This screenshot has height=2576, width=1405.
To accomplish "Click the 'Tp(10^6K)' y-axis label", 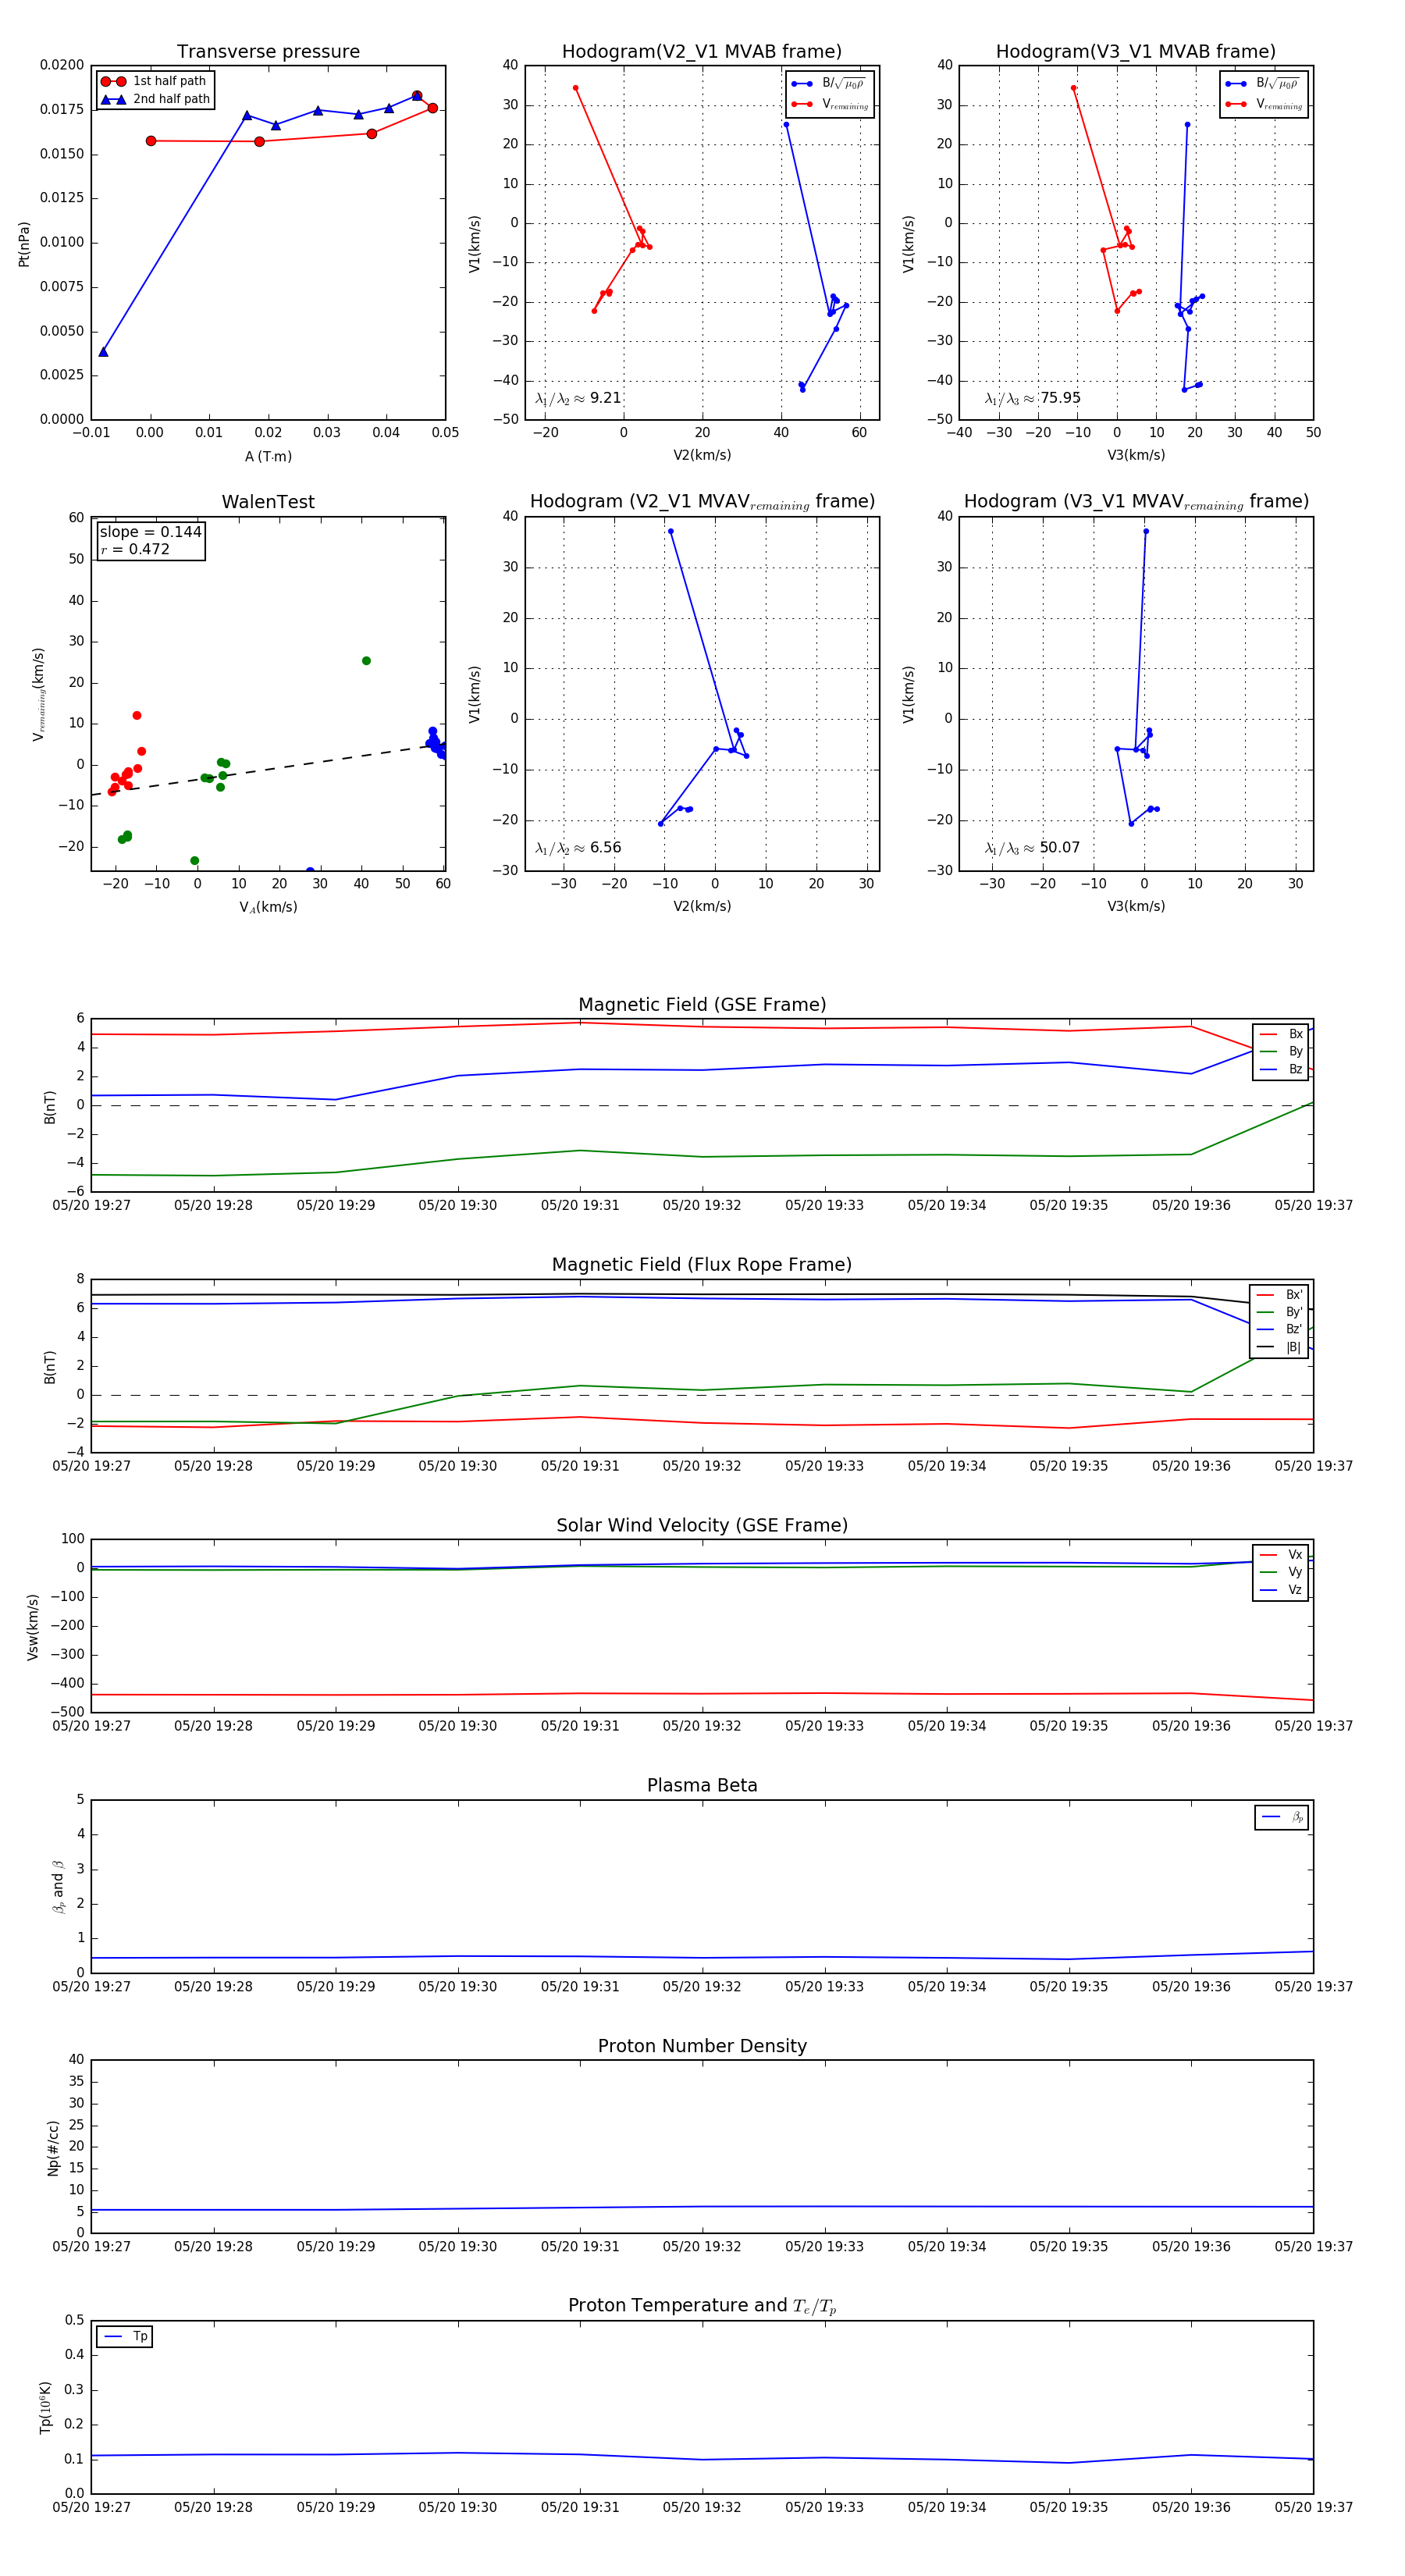I will [46, 2407].
